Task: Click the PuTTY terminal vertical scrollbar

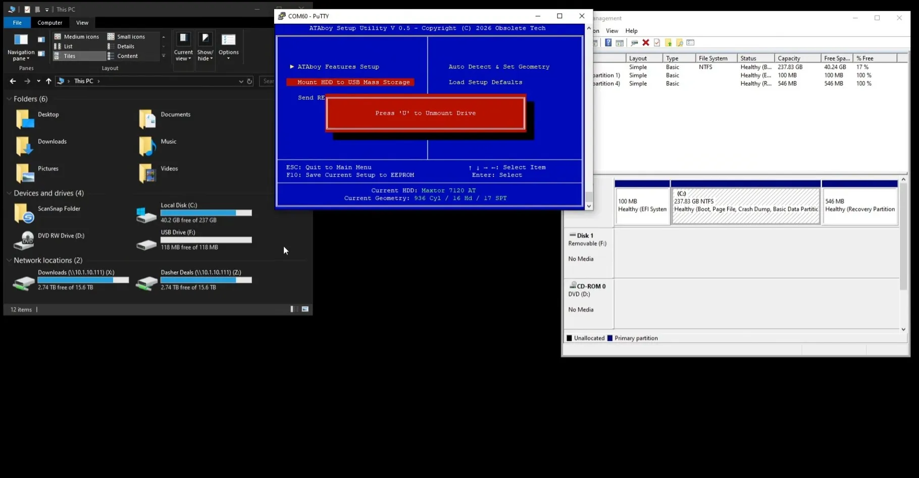Action: tap(589, 117)
